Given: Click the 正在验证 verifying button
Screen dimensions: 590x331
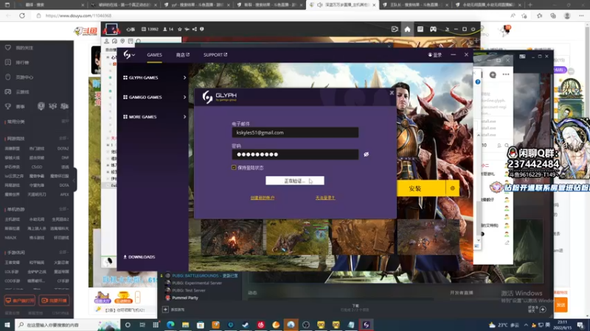Looking at the screenshot, I should pos(294,180).
